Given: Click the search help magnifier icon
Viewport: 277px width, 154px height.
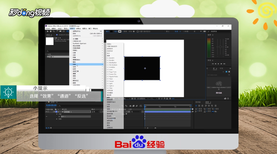Looking at the screenshot, I should 209,31.
